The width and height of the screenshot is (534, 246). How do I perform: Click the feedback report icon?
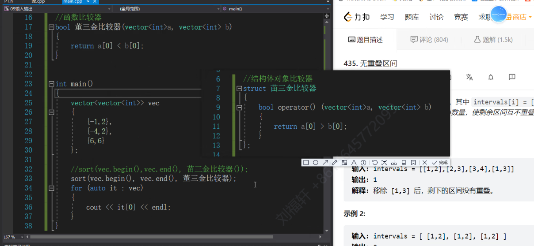click(512, 77)
